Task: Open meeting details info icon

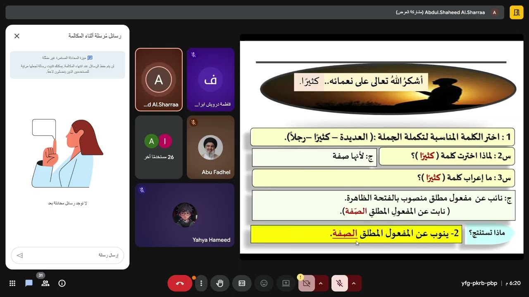Action: 62,283
